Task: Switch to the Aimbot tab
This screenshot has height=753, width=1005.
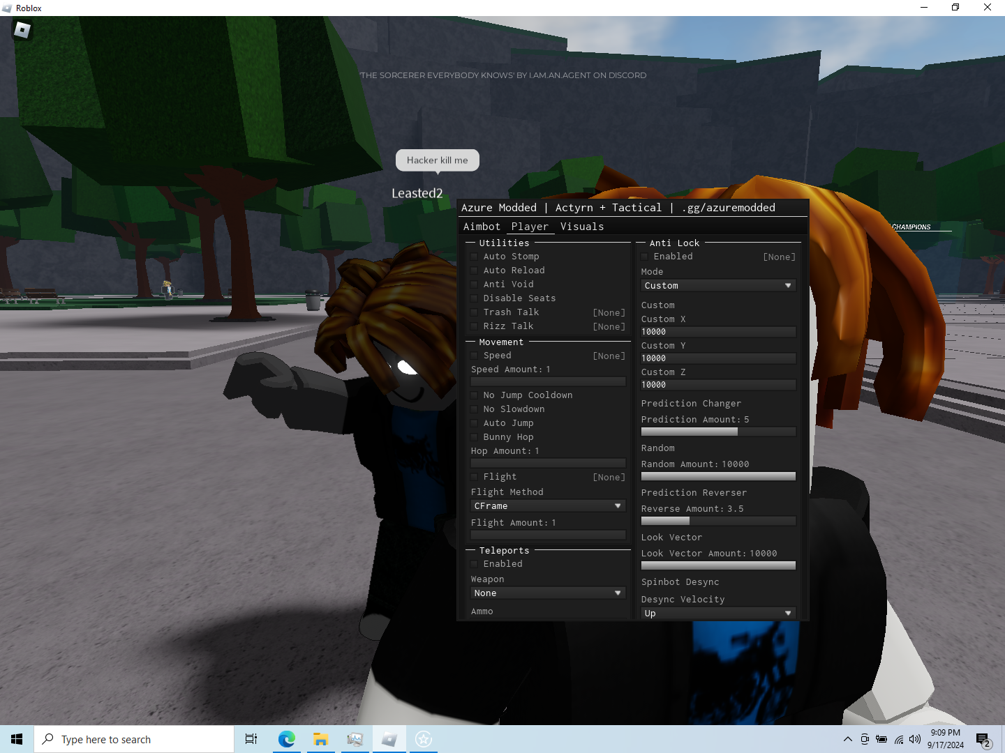Action: [x=482, y=227]
